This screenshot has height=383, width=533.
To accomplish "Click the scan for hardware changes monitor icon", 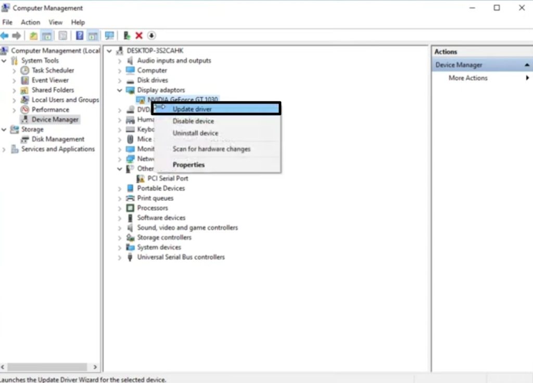I will (x=109, y=35).
